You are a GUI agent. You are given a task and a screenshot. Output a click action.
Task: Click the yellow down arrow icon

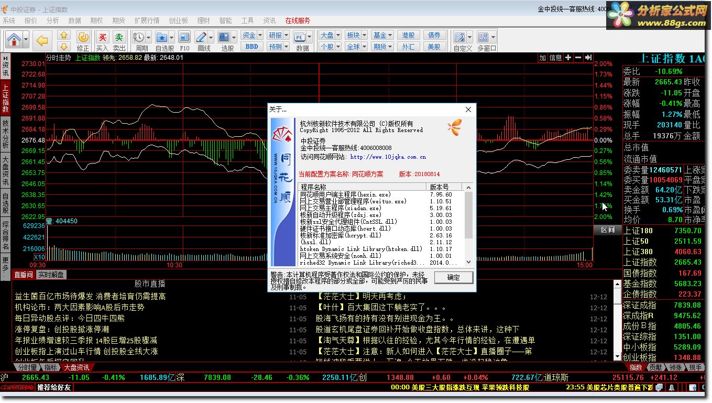64,46
